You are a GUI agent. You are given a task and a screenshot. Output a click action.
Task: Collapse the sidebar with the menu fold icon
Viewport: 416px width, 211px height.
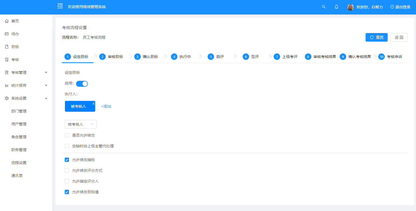(60, 6)
